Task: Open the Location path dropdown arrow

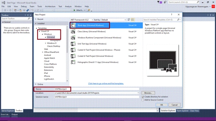Action: (x=138, y=93)
